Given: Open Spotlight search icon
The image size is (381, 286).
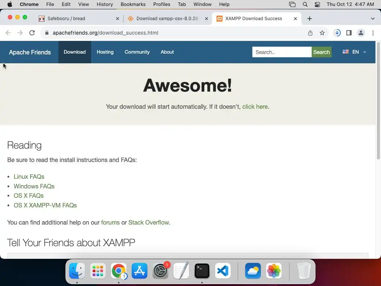Looking at the screenshot, I should (x=305, y=4).
